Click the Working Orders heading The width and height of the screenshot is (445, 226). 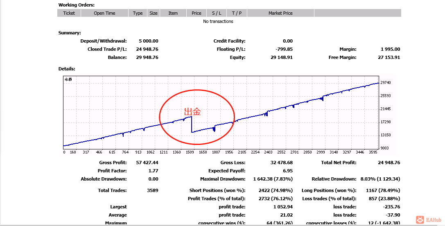[76, 5]
